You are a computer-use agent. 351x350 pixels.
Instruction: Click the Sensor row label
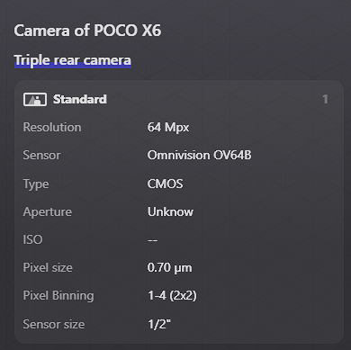[42, 156]
